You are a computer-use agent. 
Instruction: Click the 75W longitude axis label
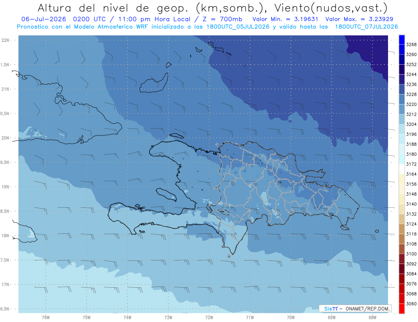(87, 317)
